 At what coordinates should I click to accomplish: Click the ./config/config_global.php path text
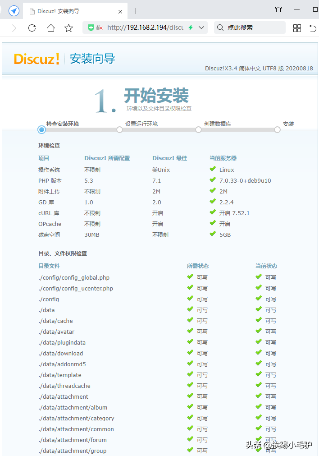pyautogui.click(x=74, y=278)
